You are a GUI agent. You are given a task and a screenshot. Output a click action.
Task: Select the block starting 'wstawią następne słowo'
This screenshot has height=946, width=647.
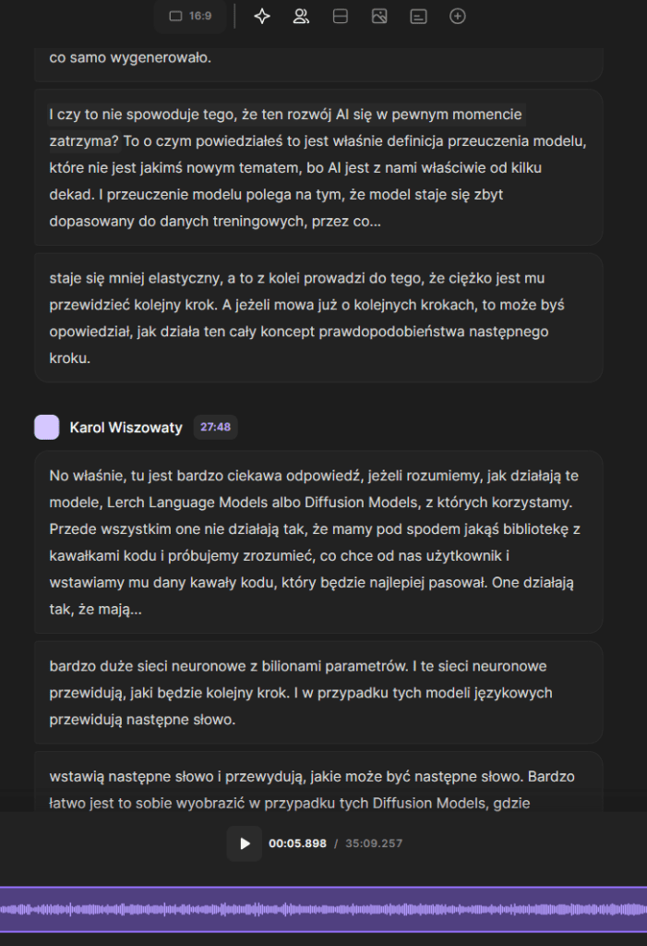318,783
